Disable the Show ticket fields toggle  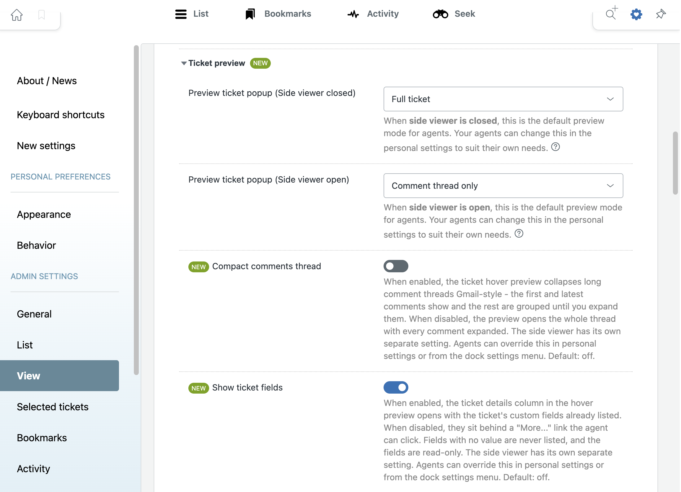pyautogui.click(x=396, y=387)
